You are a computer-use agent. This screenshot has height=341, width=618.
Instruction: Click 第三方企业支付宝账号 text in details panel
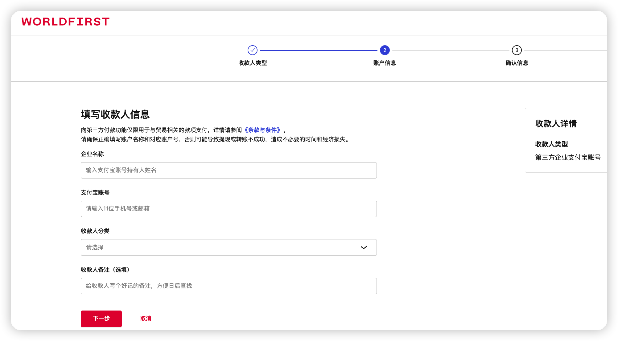pyautogui.click(x=568, y=158)
